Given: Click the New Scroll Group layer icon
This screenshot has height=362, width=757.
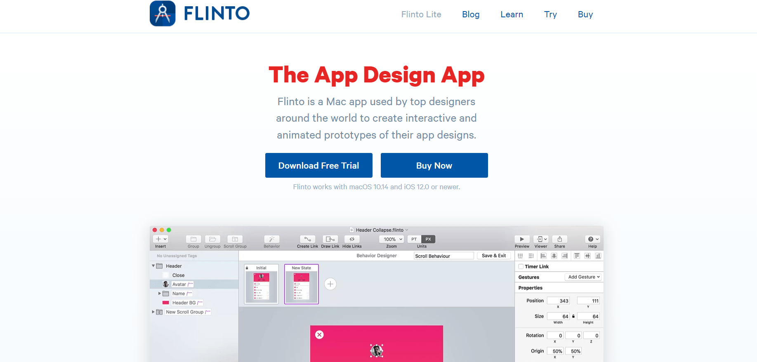Looking at the screenshot, I should (x=159, y=312).
